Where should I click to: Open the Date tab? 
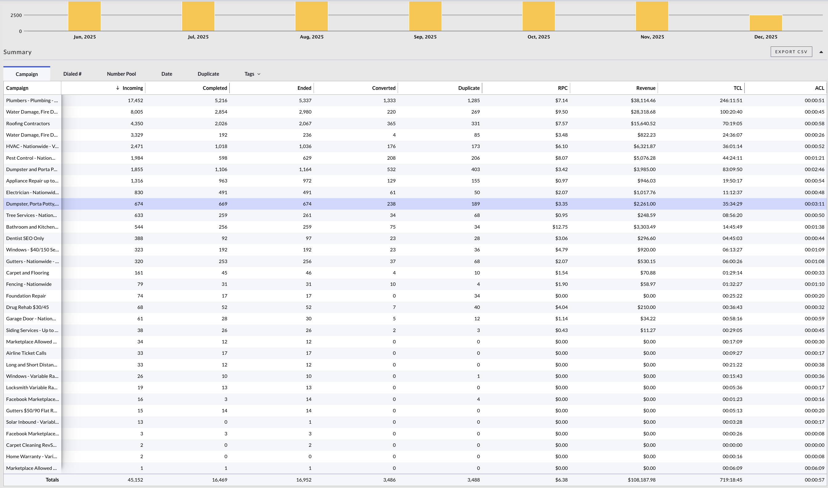coord(167,74)
